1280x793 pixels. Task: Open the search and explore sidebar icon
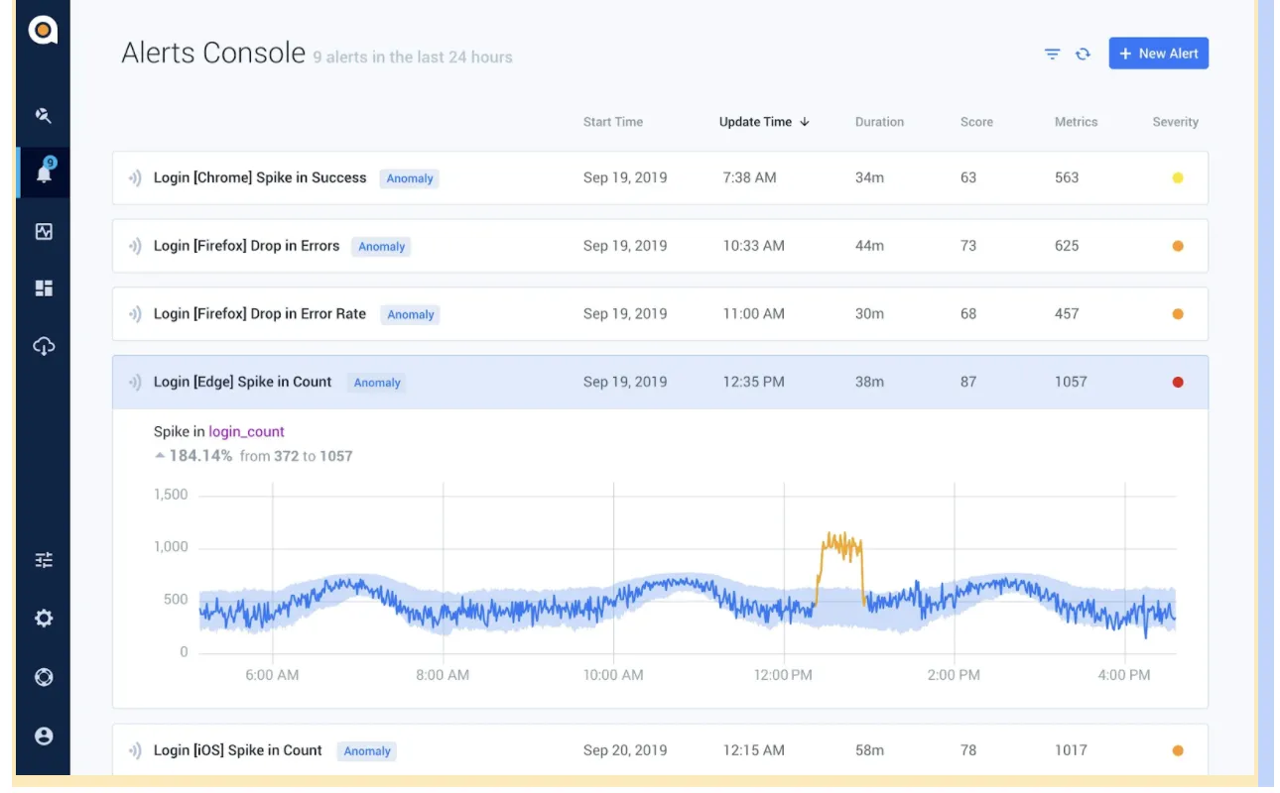(x=43, y=116)
